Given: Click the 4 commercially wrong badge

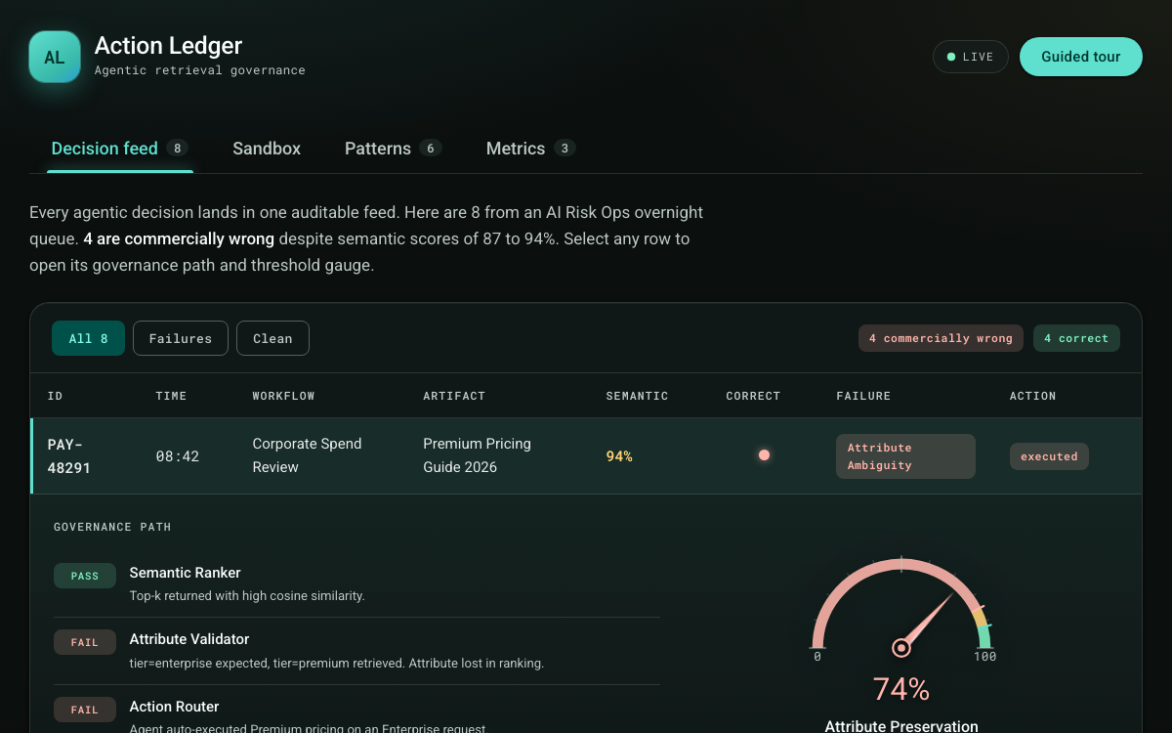Looking at the screenshot, I should [941, 338].
